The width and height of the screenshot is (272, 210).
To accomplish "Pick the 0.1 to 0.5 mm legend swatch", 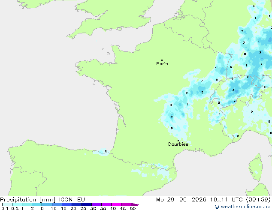I will pos(7,204).
